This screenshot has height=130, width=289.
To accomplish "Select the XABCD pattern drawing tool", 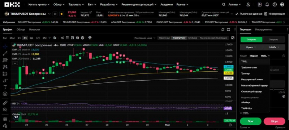I will pyautogui.click(x=5, y=67).
